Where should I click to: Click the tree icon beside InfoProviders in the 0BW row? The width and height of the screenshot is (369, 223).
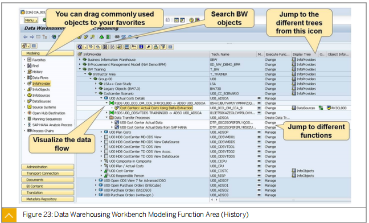(x=294, y=60)
